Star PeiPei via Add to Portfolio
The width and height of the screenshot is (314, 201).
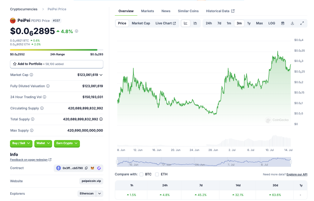[x=57, y=64]
